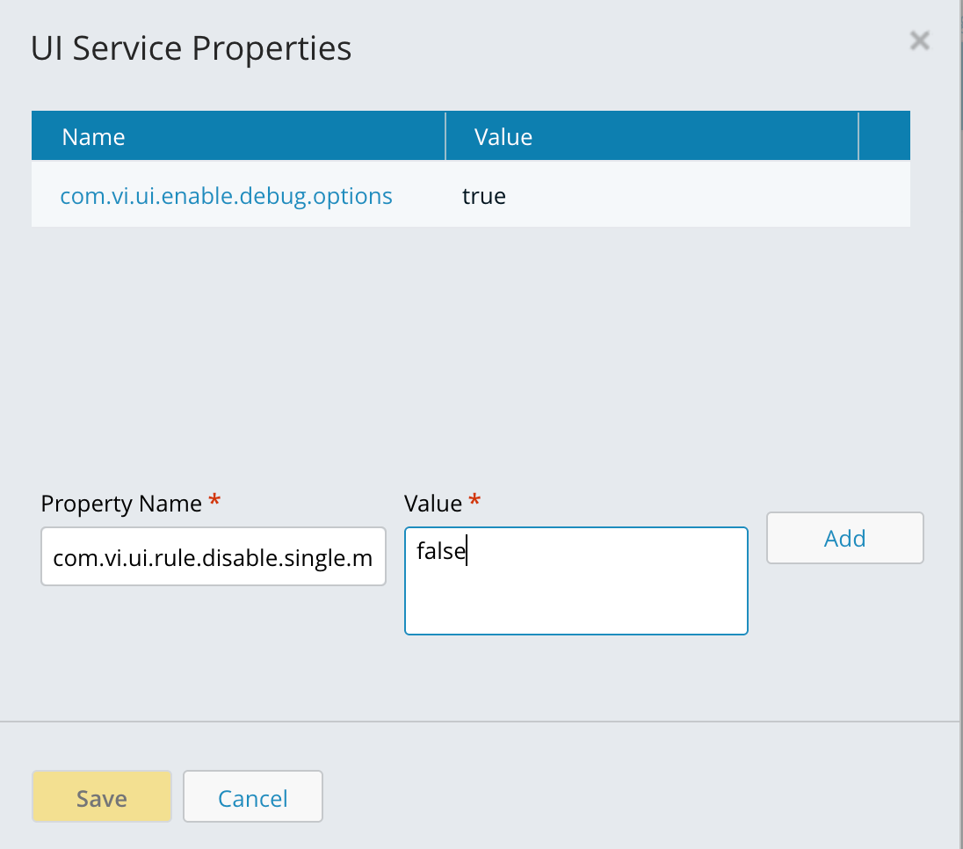Viewport: 963px width, 849px height.
Task: Click the red asterisk beside Property Name
Action: coord(214,501)
